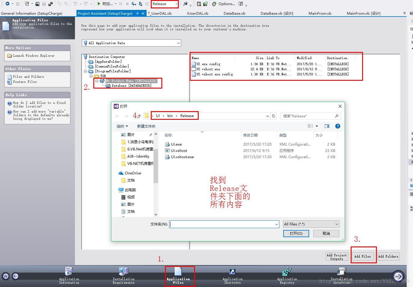The width and height of the screenshot is (413, 287).
Task: Collapse the TGB folder tree node
Action: pyautogui.click(x=91, y=76)
